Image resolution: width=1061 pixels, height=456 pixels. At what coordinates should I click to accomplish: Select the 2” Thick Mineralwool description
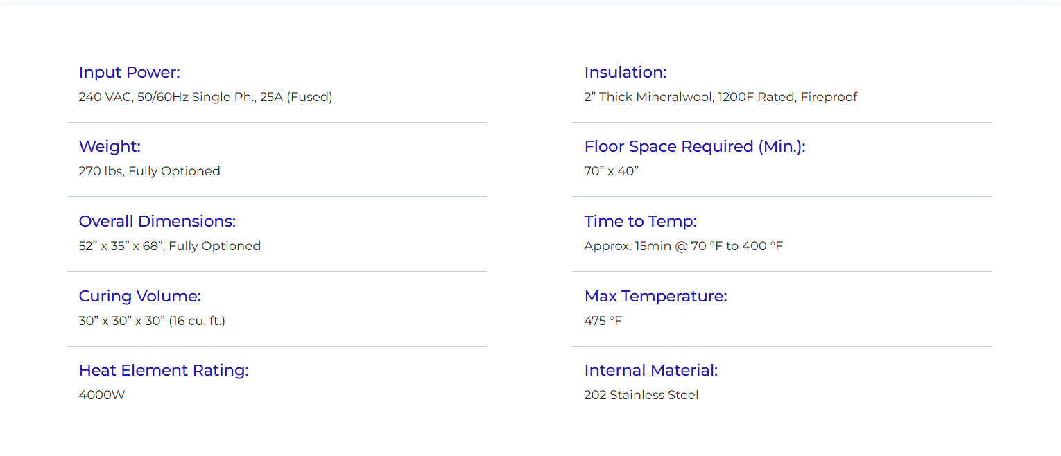721,97
